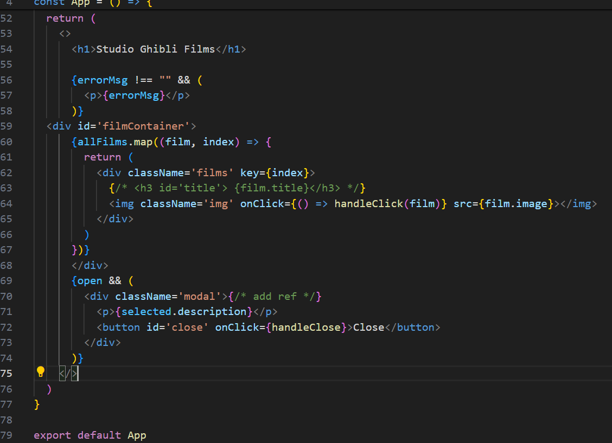This screenshot has height=443, width=612.
Task: Click 'handleClose' in the button onClick
Action: (306, 327)
